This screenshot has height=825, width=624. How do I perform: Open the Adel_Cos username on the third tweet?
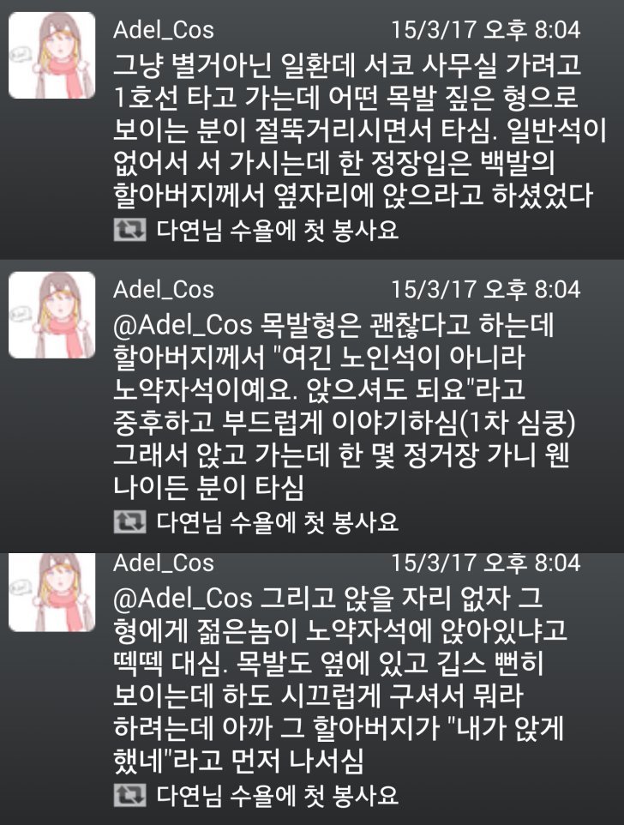point(164,563)
